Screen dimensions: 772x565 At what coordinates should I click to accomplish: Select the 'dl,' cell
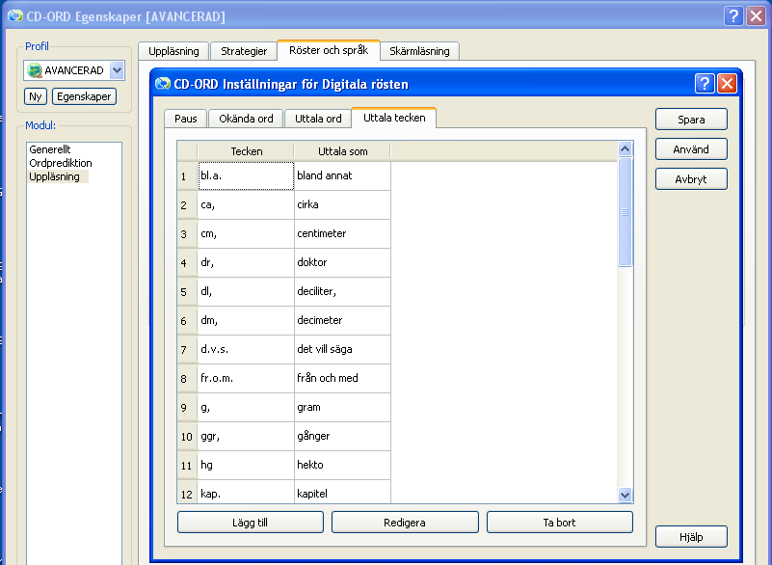[x=246, y=291]
